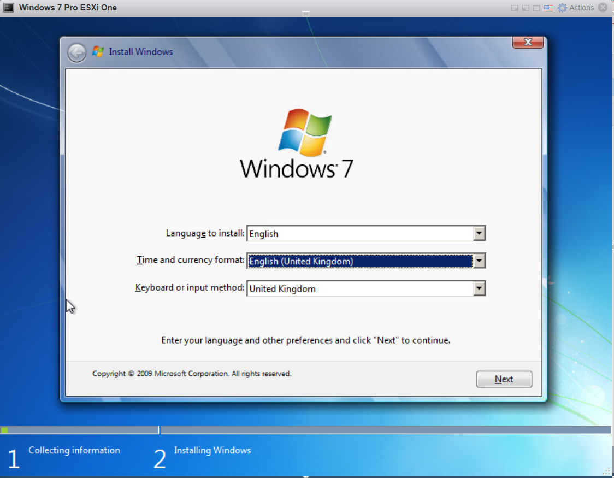The image size is (614, 478).
Task: Click the Windows flag logo in dialog title bar
Action: click(x=98, y=51)
